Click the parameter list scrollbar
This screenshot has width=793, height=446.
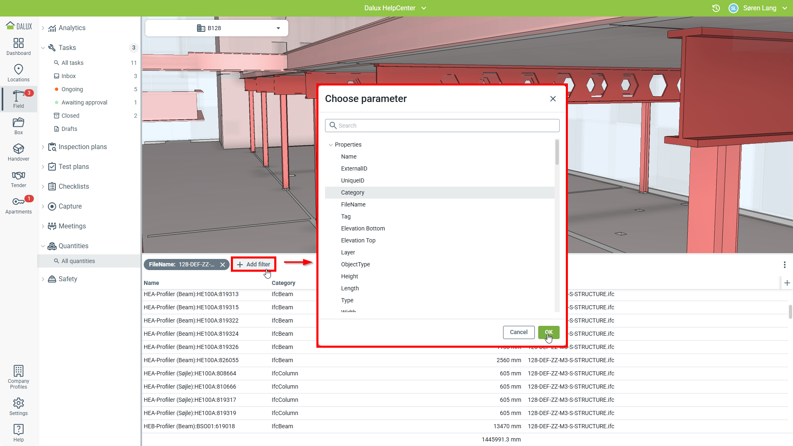[557, 153]
